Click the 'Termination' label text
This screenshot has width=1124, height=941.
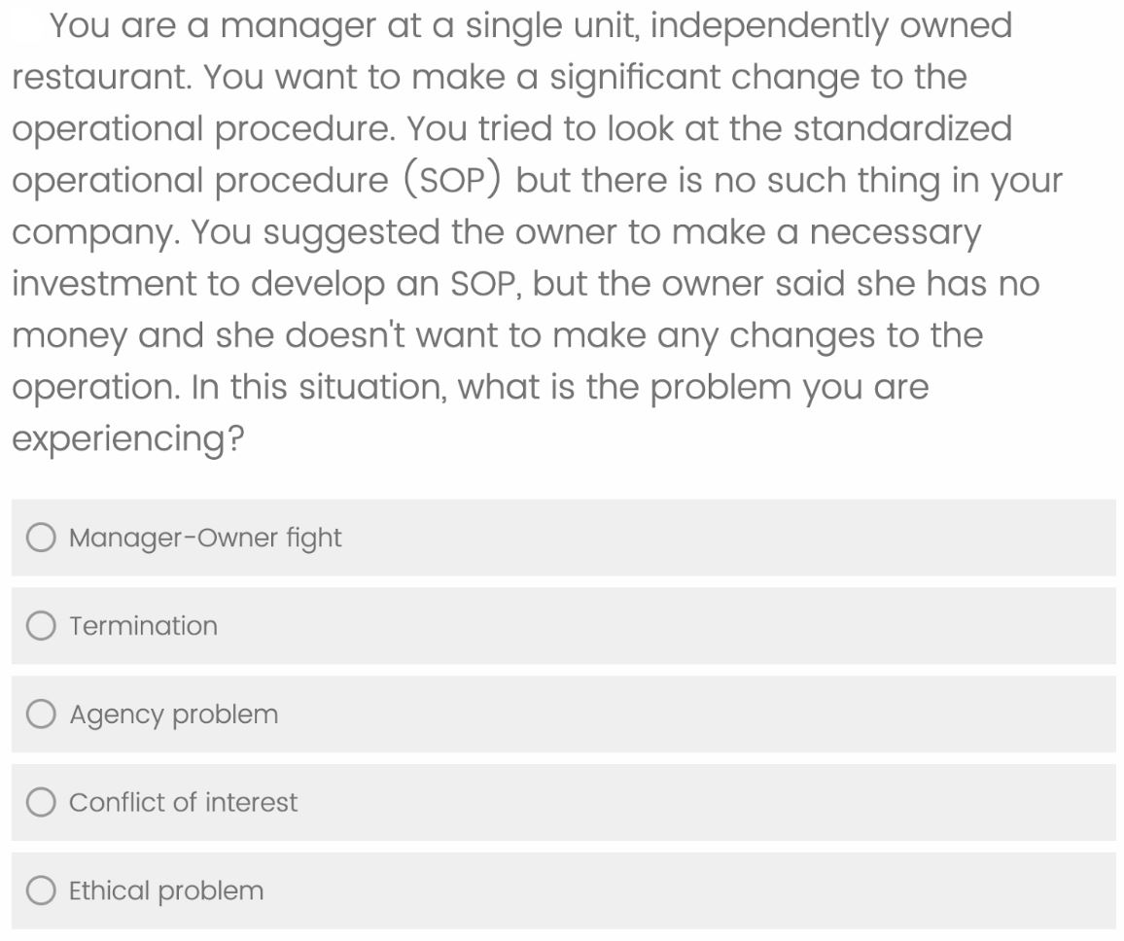click(143, 625)
